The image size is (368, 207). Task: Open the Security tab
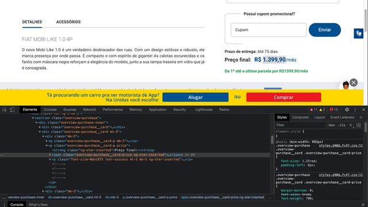click(179, 110)
